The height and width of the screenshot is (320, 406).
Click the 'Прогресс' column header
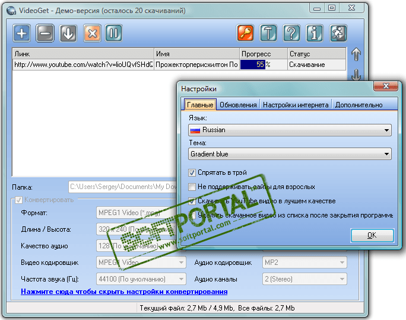coord(264,54)
